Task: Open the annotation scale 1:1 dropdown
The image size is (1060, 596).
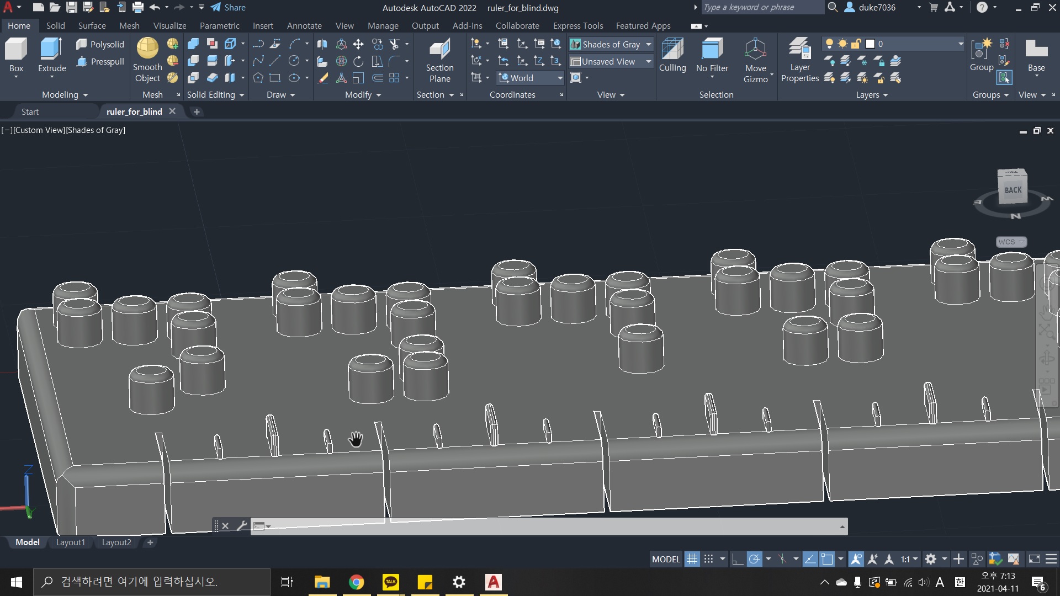Action: 909,559
